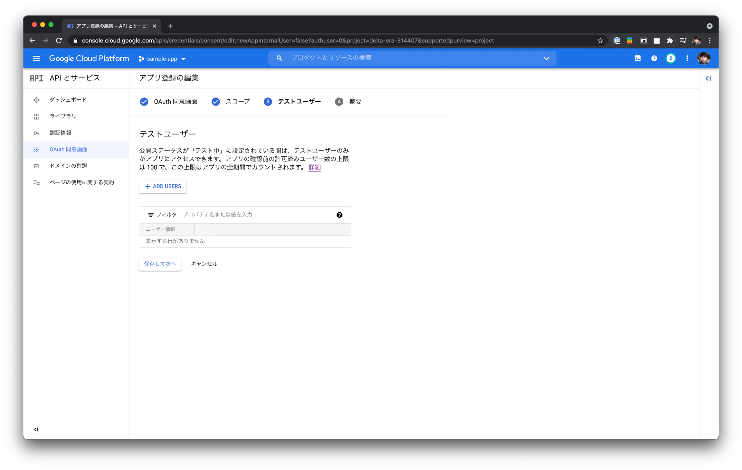Screen dimensions: 742x470
Task: Go to the スコープ step
Action: pyautogui.click(x=237, y=102)
